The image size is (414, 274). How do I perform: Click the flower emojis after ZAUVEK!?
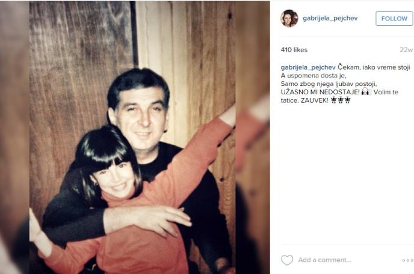tap(341, 100)
